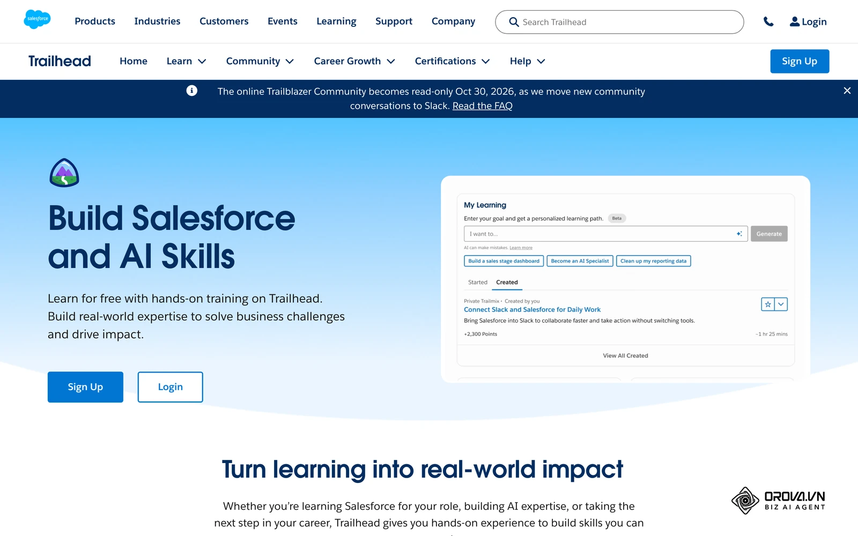This screenshot has width=858, height=536.
Task: Expand the Community dropdown menu
Action: (x=260, y=61)
